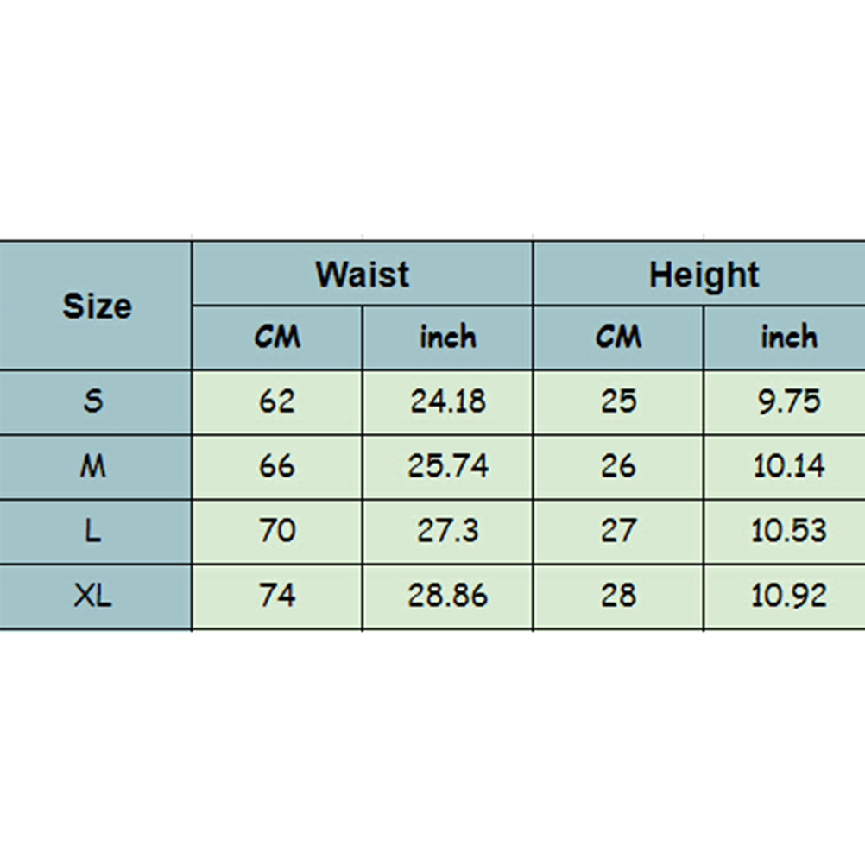Click the XL size row label
The image size is (865, 865).
(96, 597)
